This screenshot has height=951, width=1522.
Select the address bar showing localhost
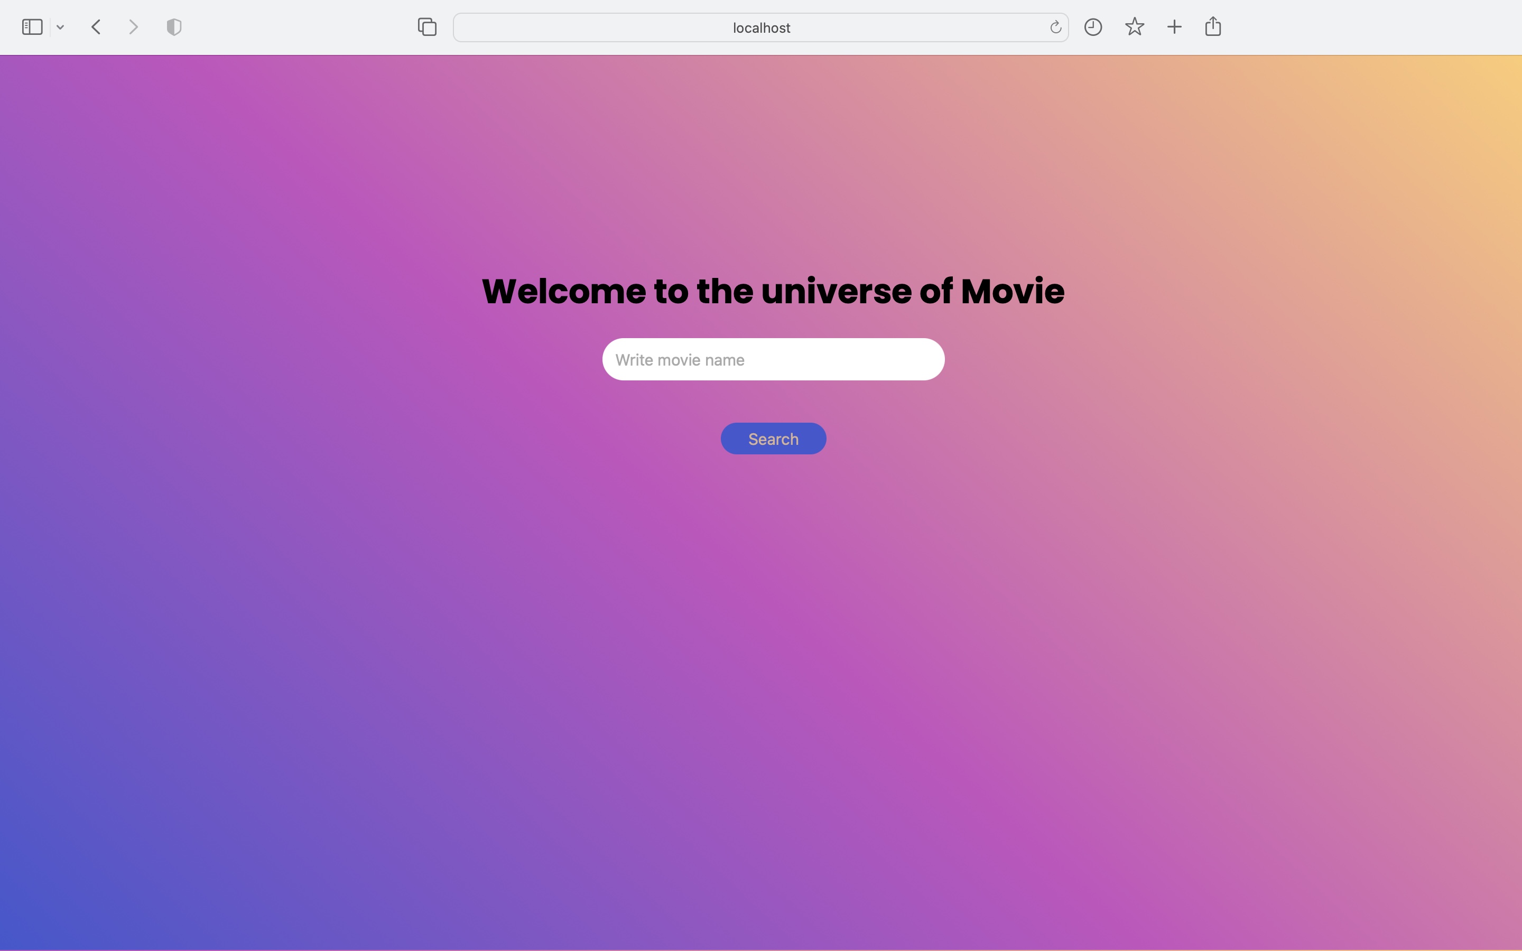point(760,27)
